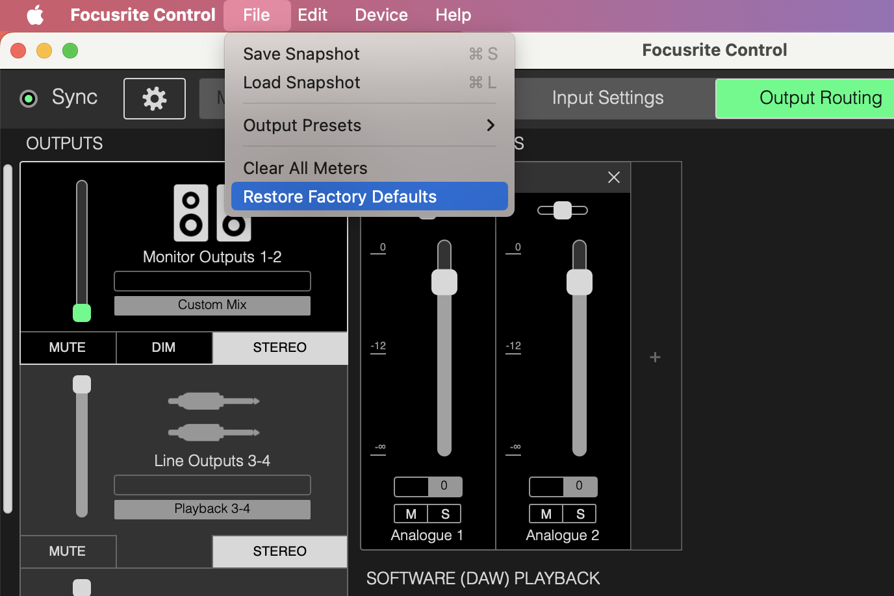This screenshot has width=894, height=596.
Task: Open the Custom Mix source dropdown
Action: coord(212,305)
